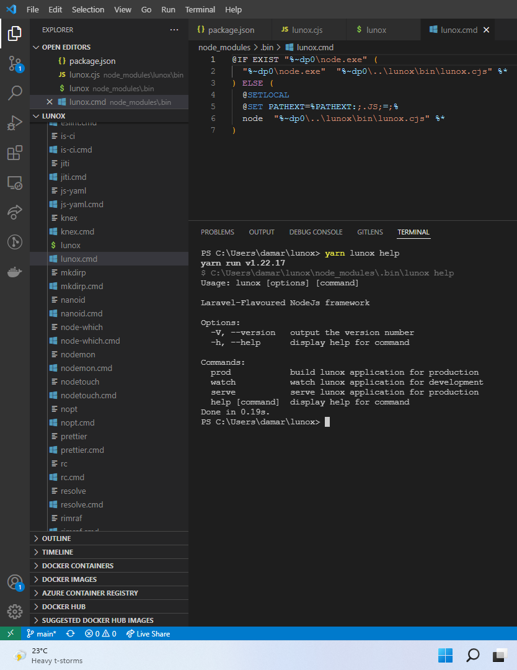
Task: Open weather widget on taskbar
Action: click(48, 656)
